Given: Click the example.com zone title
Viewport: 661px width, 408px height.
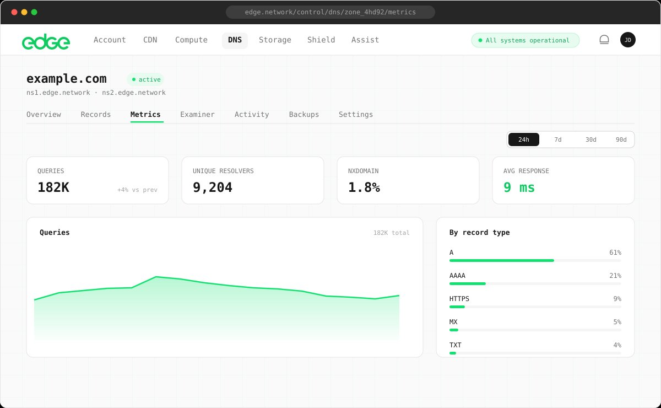Looking at the screenshot, I should 67,78.
